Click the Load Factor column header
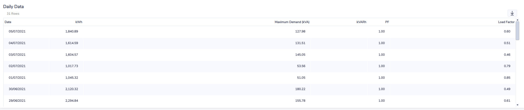The width and height of the screenshot is (524, 110). pyautogui.click(x=506, y=22)
